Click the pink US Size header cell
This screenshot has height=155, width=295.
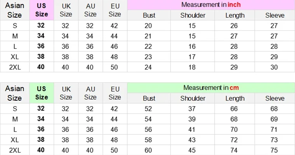pyautogui.click(x=42, y=10)
